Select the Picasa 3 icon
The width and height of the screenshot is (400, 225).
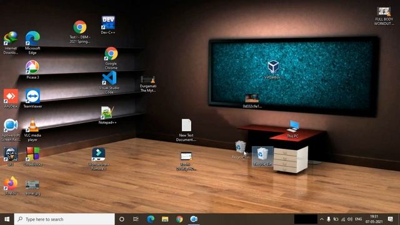(x=32, y=69)
